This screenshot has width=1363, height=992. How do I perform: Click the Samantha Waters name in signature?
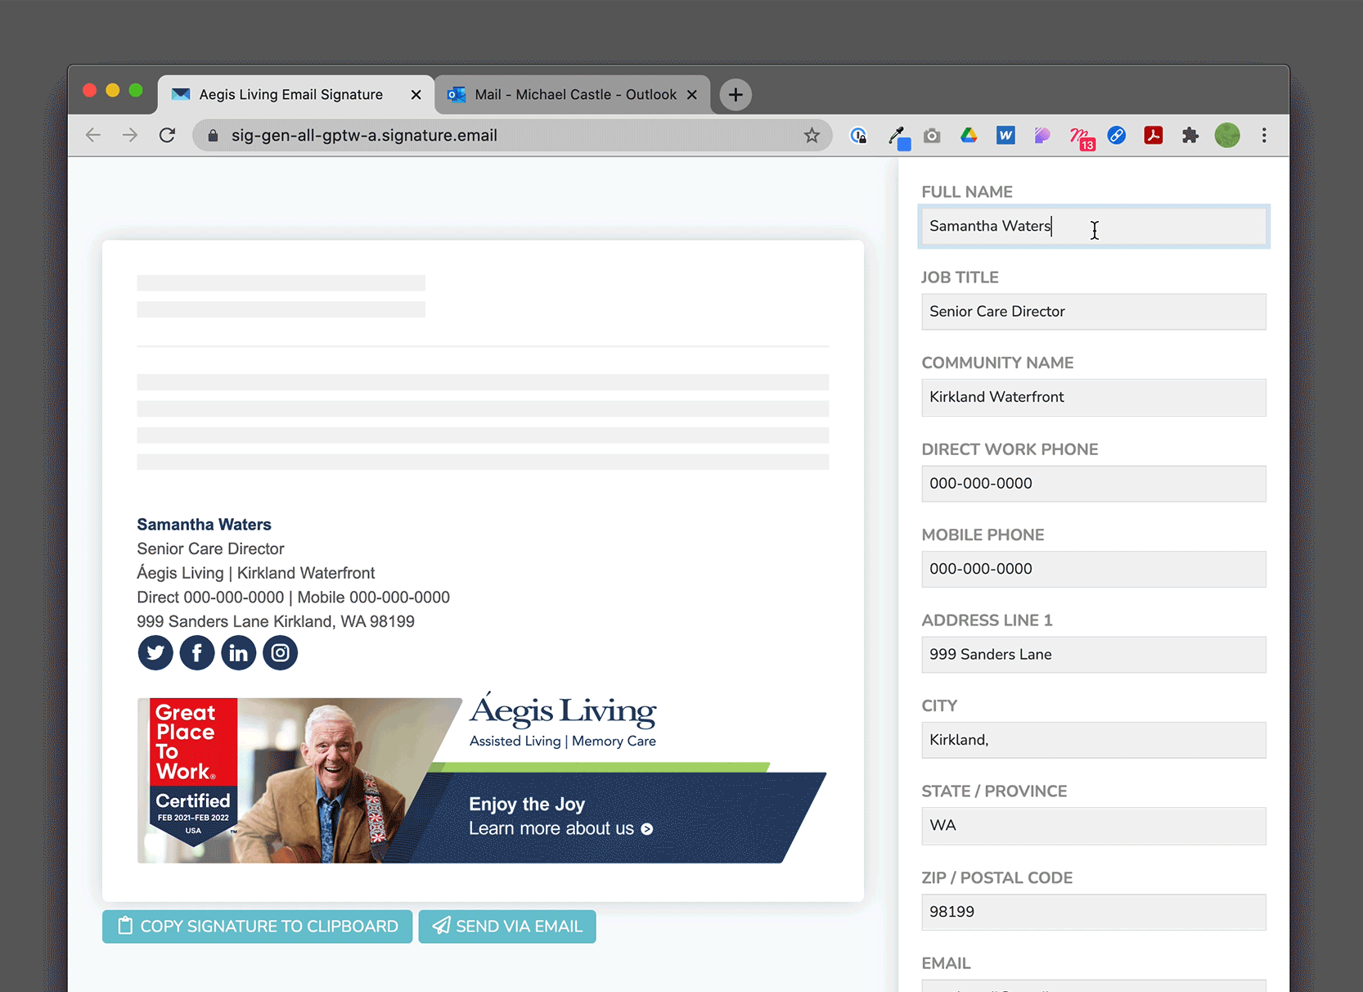tap(204, 525)
